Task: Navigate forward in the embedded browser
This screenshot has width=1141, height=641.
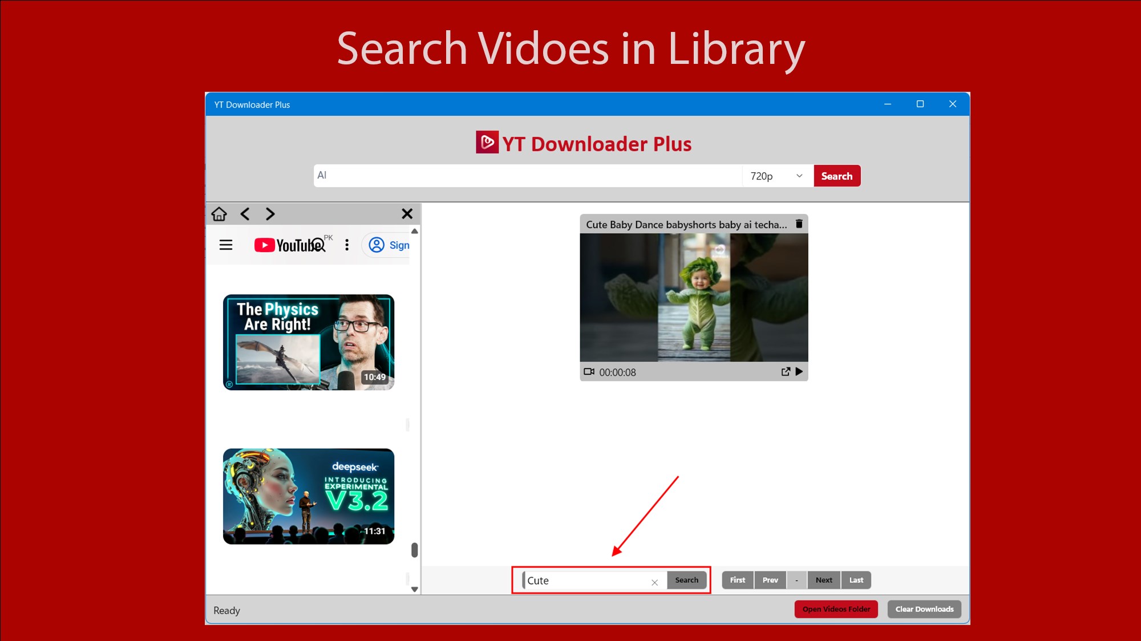Action: click(x=270, y=214)
